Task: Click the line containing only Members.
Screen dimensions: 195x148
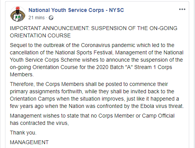Action: (x=22, y=74)
